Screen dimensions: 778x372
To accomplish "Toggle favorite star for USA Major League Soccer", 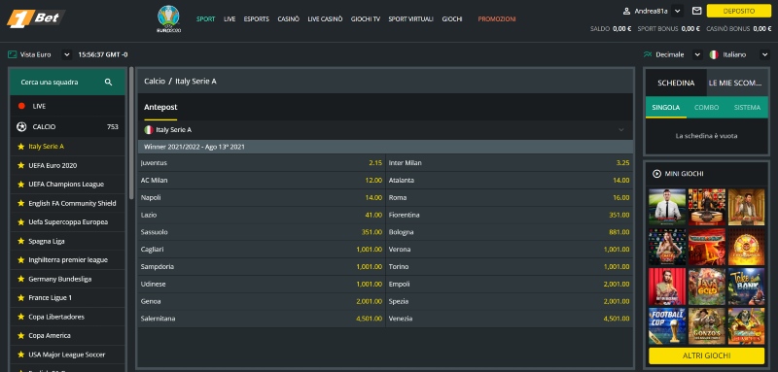I will click(x=20, y=355).
